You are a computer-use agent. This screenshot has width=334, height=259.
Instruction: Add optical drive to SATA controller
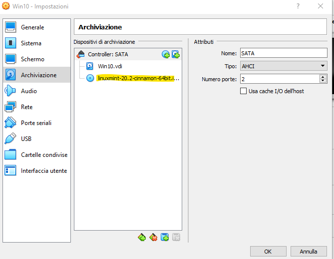[166, 54]
